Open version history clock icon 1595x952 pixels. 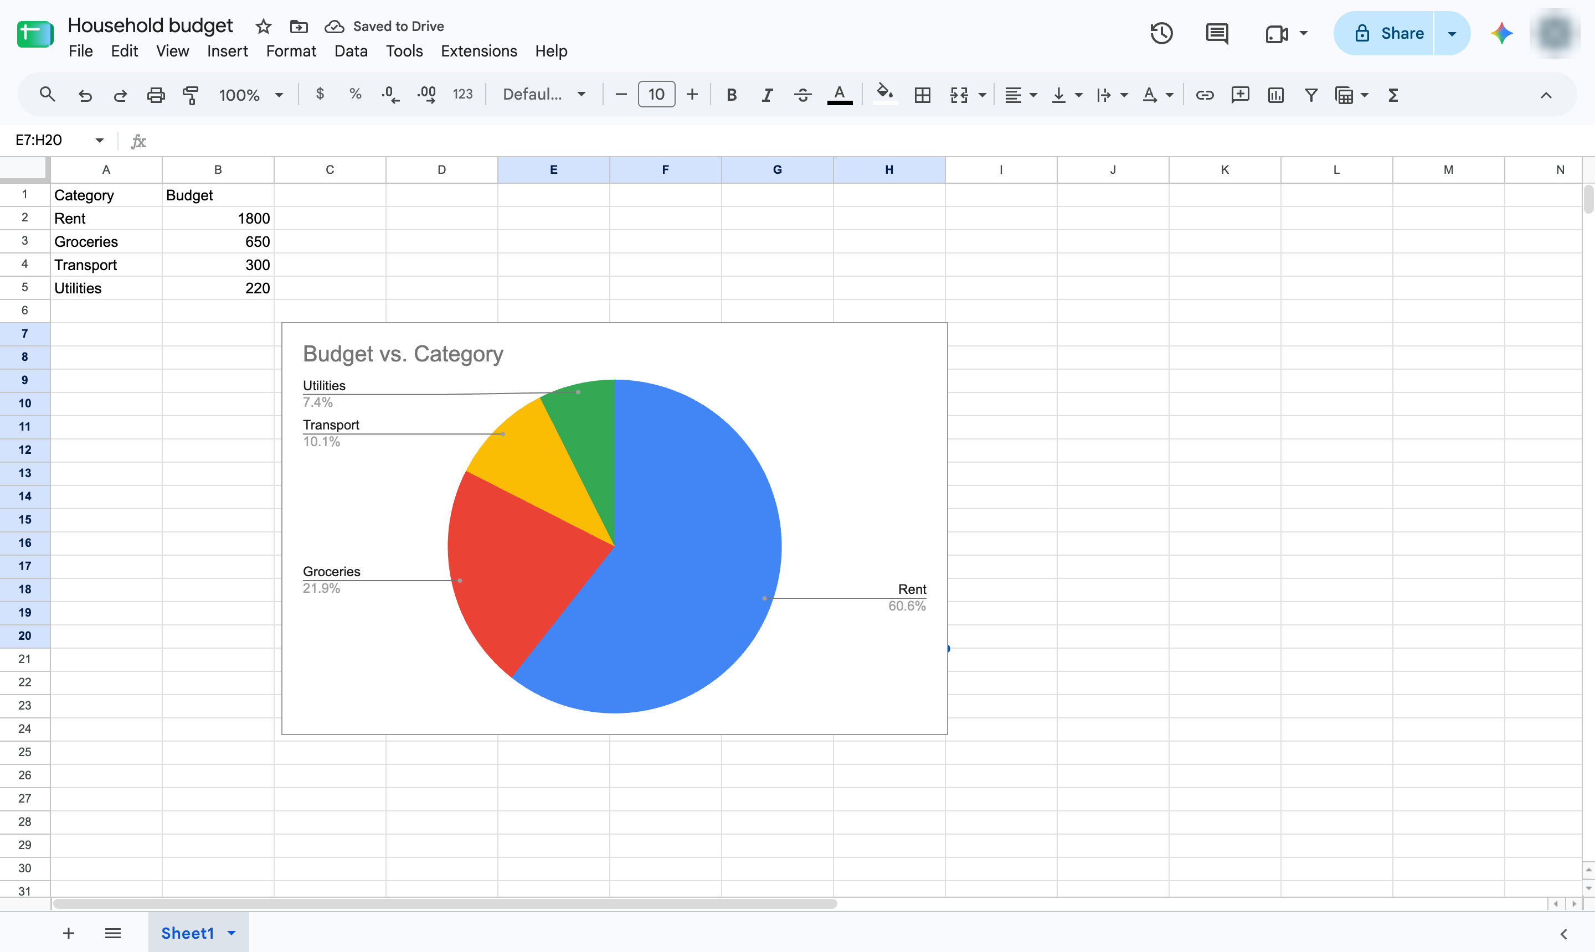click(1161, 33)
